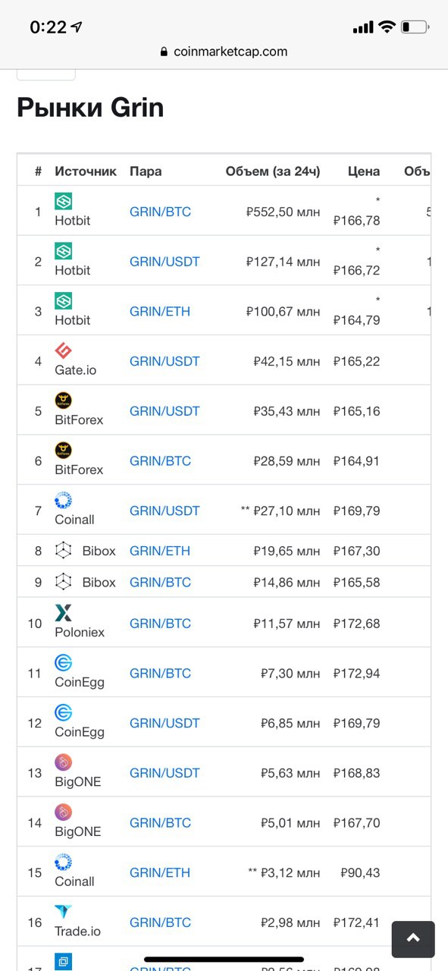This screenshot has width=448, height=971.
Task: Open GRIN/ETH pair on Bibox row 8
Action: pos(160,551)
